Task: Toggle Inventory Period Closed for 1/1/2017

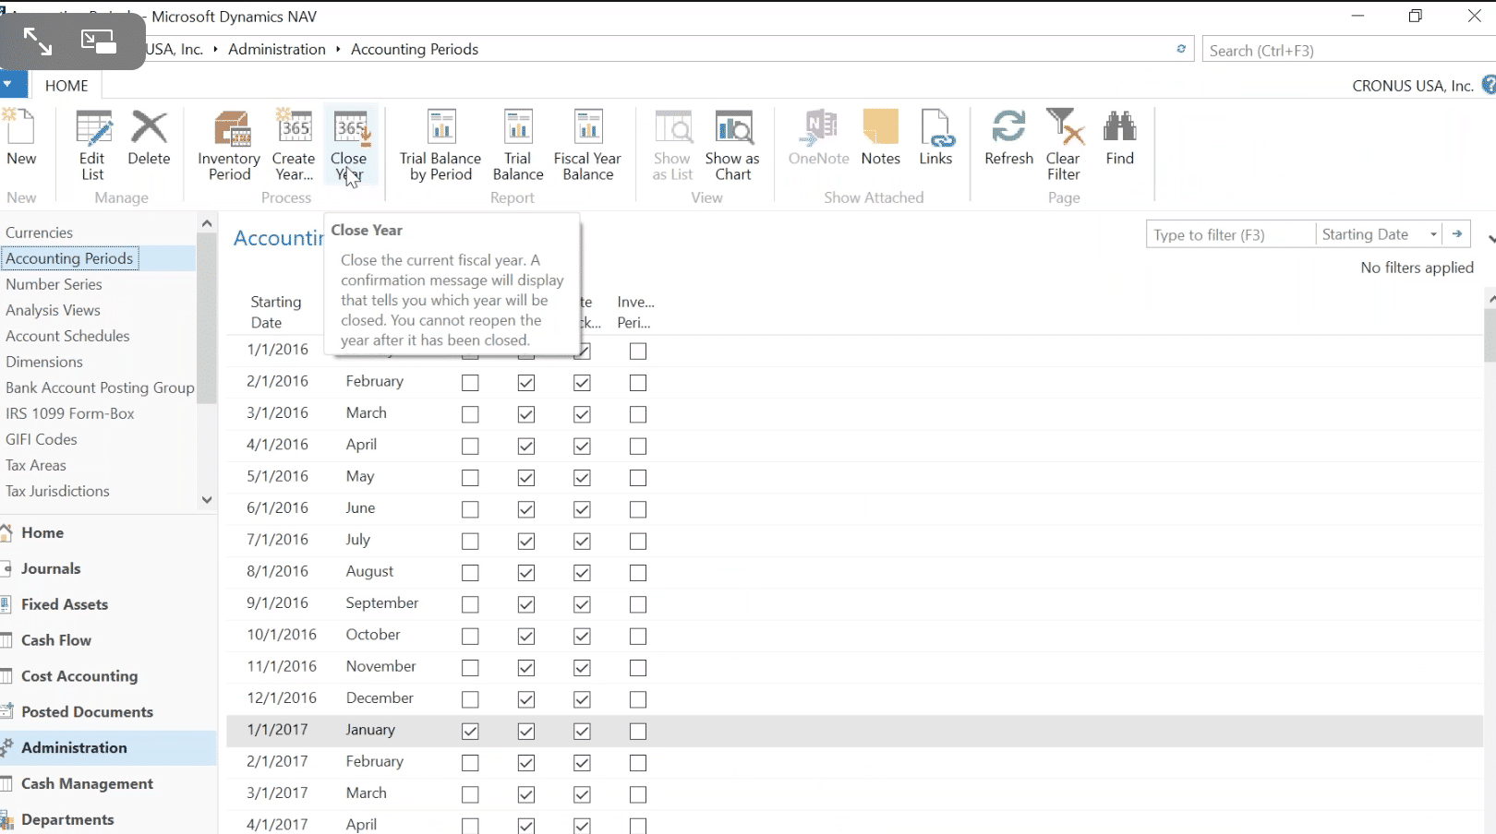Action: point(638,732)
